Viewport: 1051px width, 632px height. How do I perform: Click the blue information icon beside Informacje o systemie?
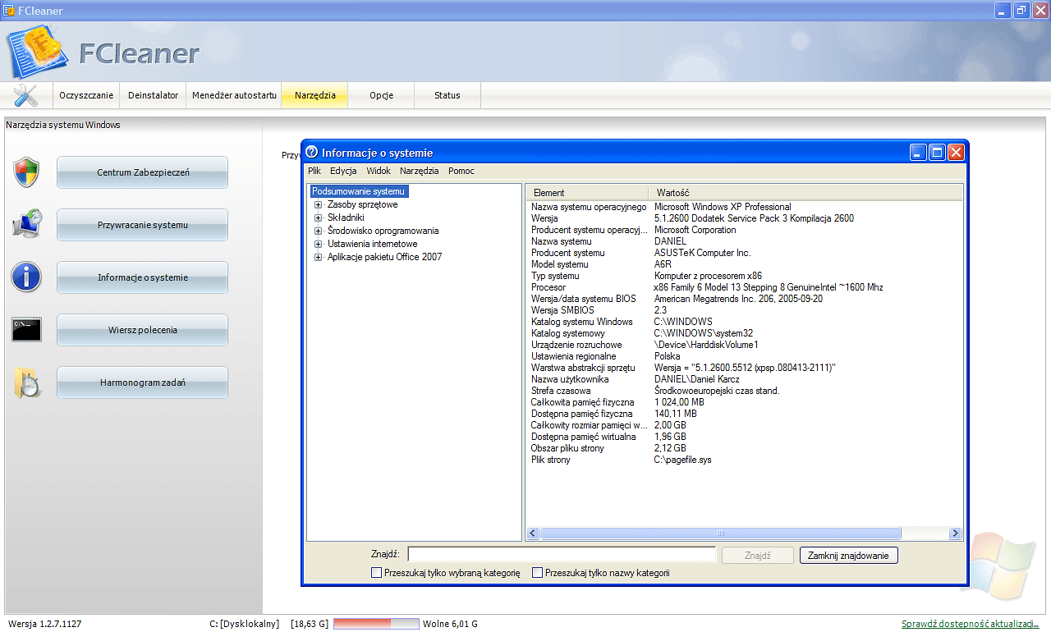pyautogui.click(x=25, y=277)
